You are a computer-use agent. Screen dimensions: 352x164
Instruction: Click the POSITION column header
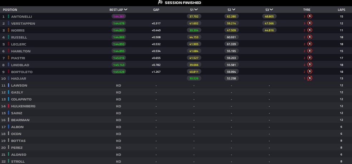coord(10,10)
